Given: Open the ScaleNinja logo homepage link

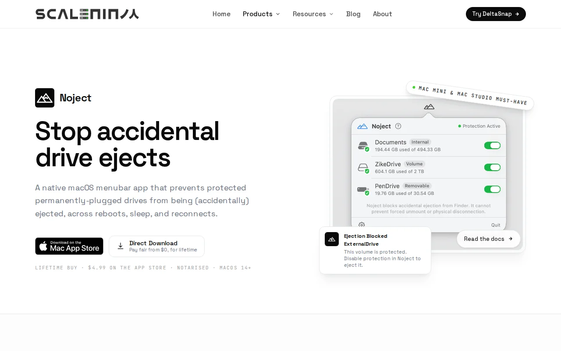Looking at the screenshot, I should pos(87,14).
